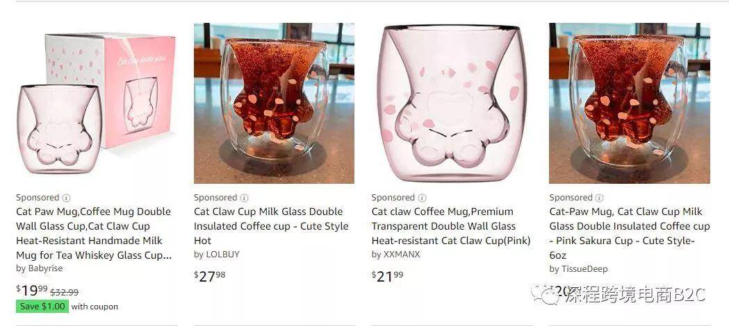Click the $19.99 price of Babyrise mug

[32, 291]
